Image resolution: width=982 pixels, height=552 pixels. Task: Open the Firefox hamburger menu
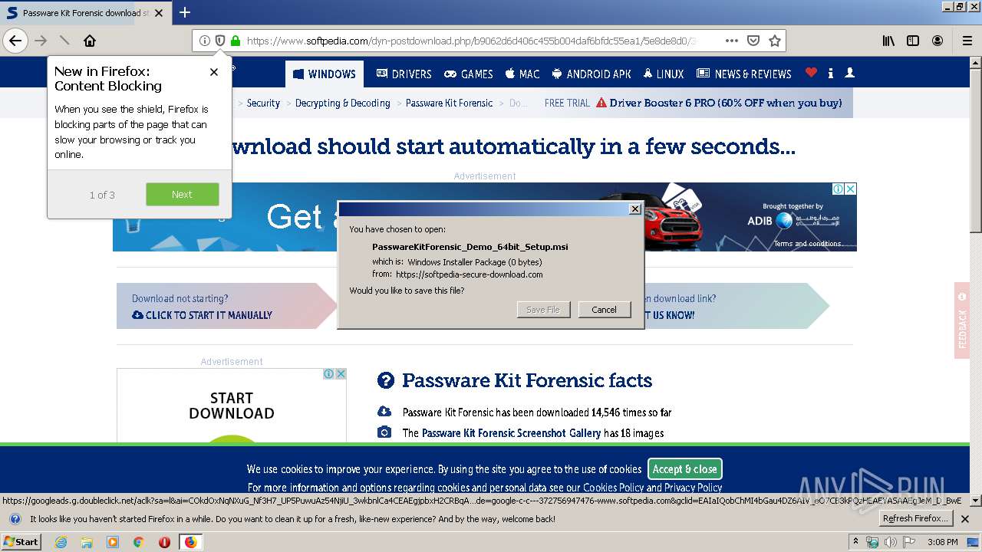(x=967, y=41)
